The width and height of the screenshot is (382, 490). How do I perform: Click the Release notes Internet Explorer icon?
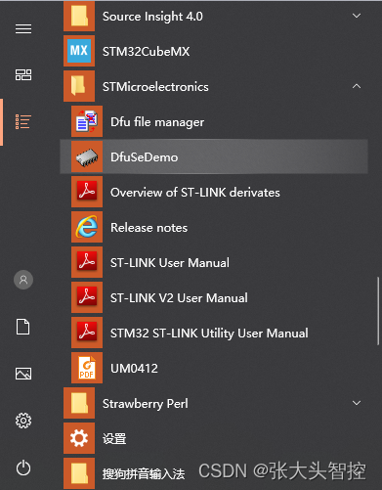tap(87, 227)
